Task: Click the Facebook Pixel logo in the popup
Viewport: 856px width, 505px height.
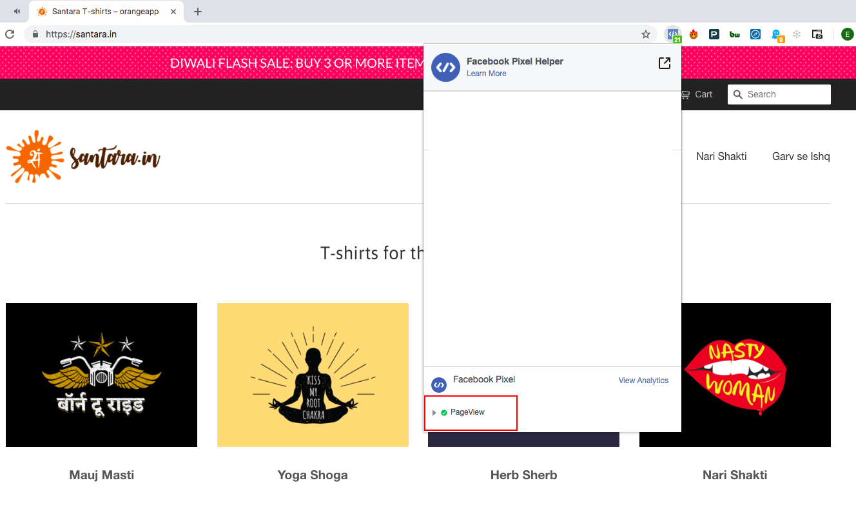Action: click(439, 385)
